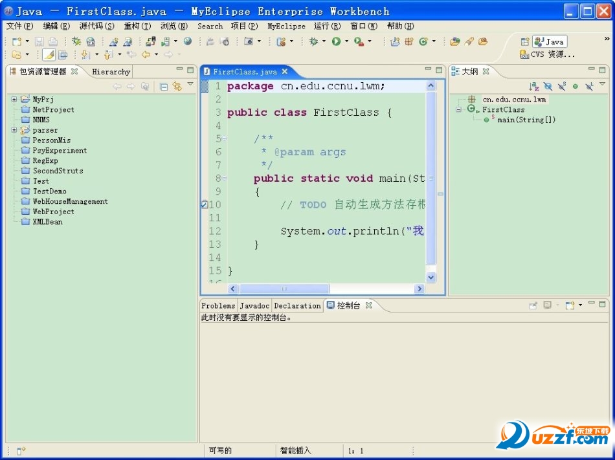Viewport: 615px width, 460px height.
Task: Click Collapse All in package explorer toolbar
Action: click(164, 86)
